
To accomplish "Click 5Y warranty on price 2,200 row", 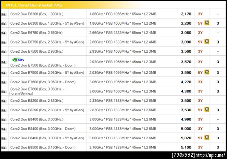I will [200, 23].
